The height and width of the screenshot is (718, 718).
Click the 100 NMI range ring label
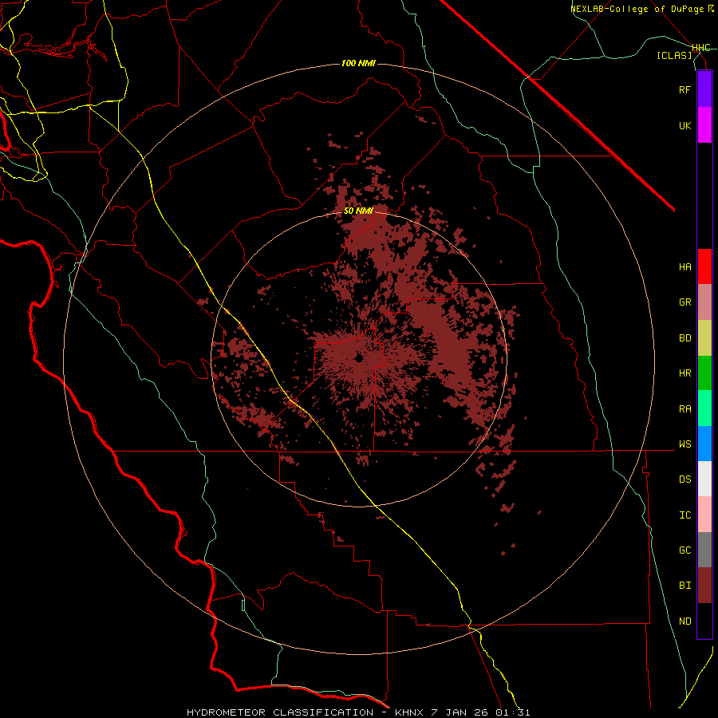358,63
